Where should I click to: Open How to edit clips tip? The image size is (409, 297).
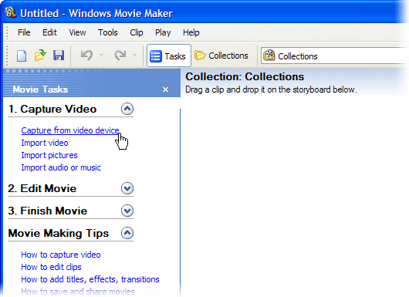pos(51,267)
